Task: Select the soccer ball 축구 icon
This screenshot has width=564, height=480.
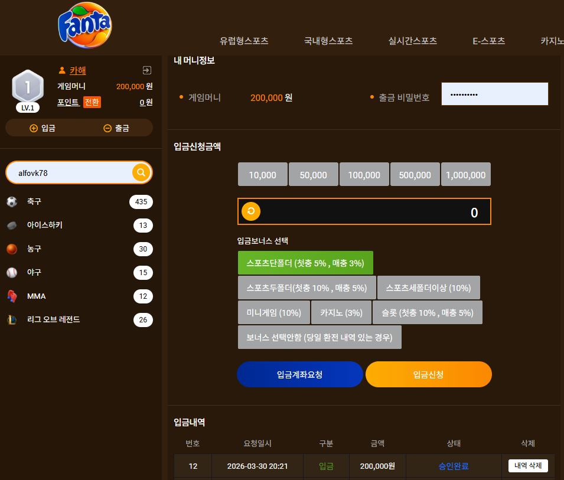Action: (12, 202)
